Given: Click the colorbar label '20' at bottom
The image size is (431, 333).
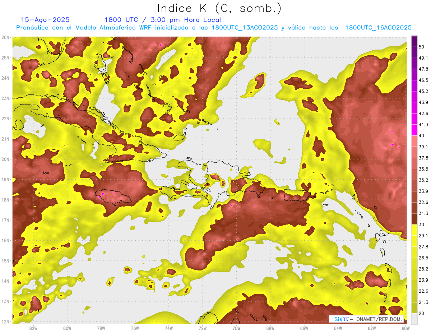Looking at the screenshot, I should coord(422,314).
